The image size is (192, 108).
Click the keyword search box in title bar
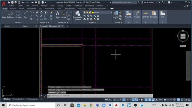124,2
